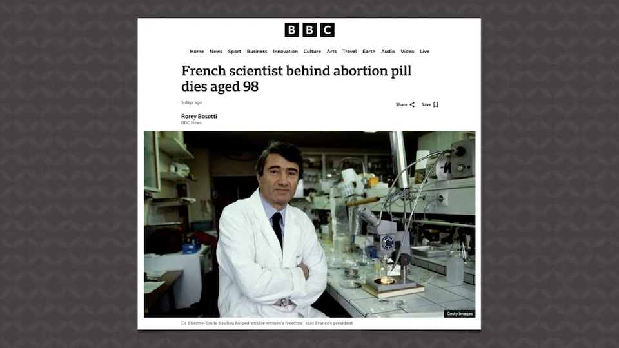Image resolution: width=619 pixels, height=348 pixels.
Task: Click the scientist lab photo
Action: click(309, 224)
